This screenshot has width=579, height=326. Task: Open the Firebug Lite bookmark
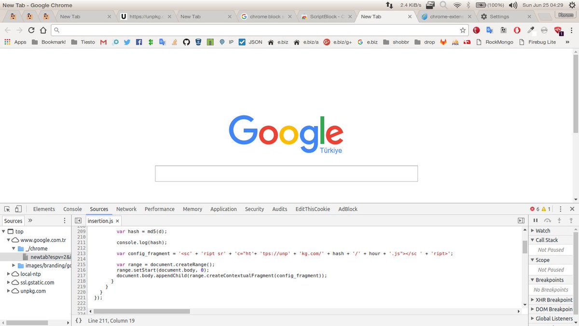[x=537, y=42]
